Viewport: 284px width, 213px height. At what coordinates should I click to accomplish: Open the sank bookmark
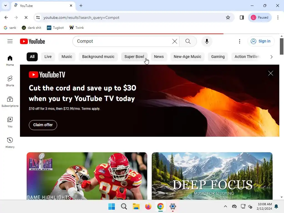pos(10,28)
